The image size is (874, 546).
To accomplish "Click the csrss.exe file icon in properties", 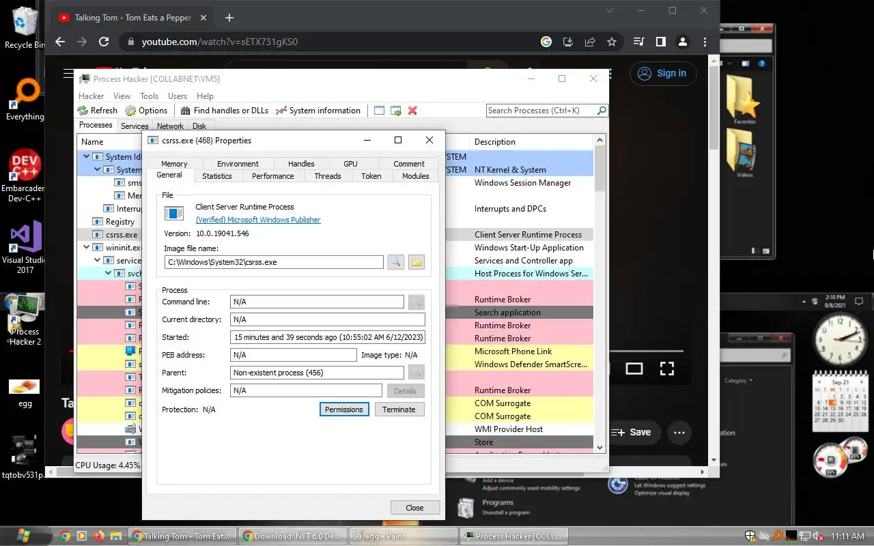I will coord(174,214).
